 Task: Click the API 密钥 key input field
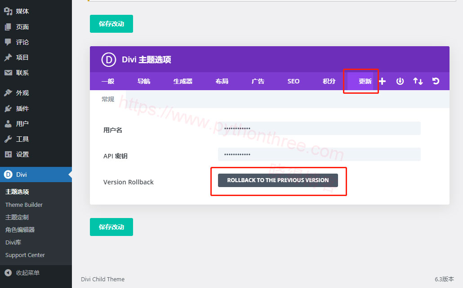[x=319, y=154]
